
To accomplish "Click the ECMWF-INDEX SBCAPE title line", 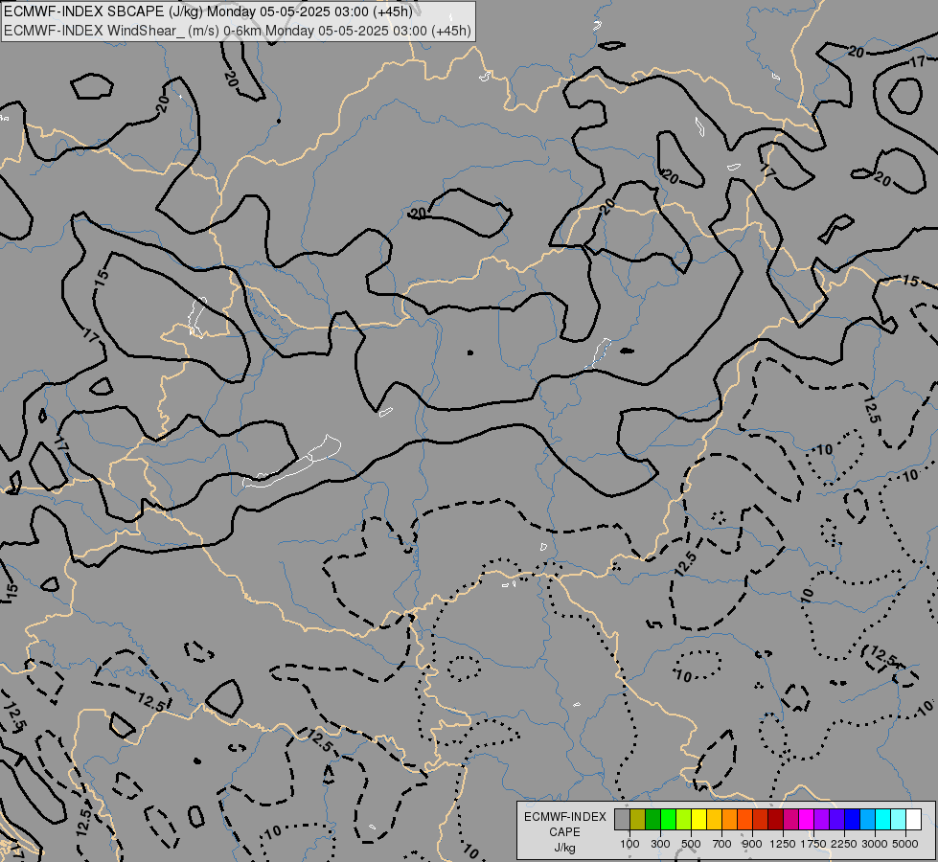I will pyautogui.click(x=208, y=11).
